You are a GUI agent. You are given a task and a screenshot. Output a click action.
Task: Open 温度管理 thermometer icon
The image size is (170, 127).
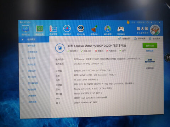(x=53, y=29)
